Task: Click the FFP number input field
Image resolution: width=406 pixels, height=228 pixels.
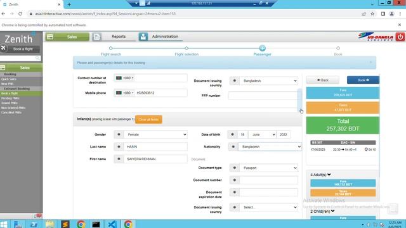Action: point(263,96)
